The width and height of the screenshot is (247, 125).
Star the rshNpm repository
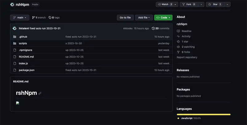pyautogui.click(x=215, y=4)
